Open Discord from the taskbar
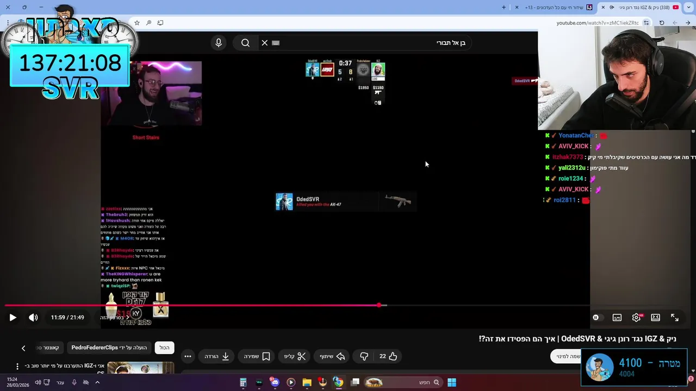 (275, 382)
